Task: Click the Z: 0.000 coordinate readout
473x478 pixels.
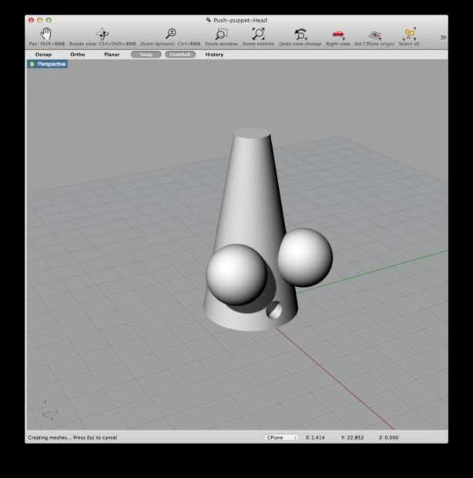Action: coord(388,437)
